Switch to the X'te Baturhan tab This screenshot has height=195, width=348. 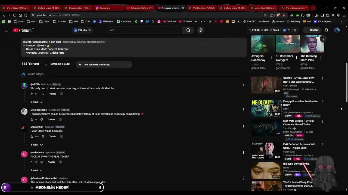[x=201, y=8]
